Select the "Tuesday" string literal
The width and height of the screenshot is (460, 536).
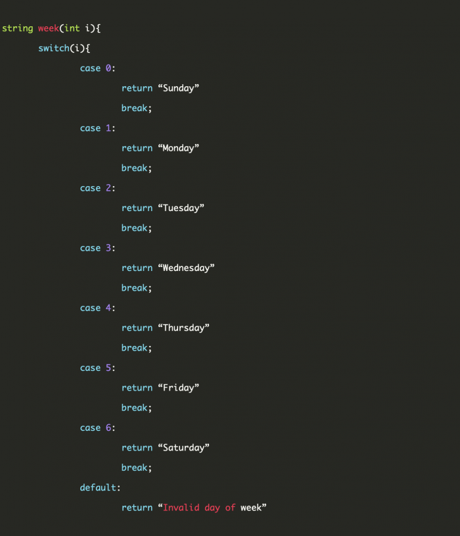click(181, 208)
